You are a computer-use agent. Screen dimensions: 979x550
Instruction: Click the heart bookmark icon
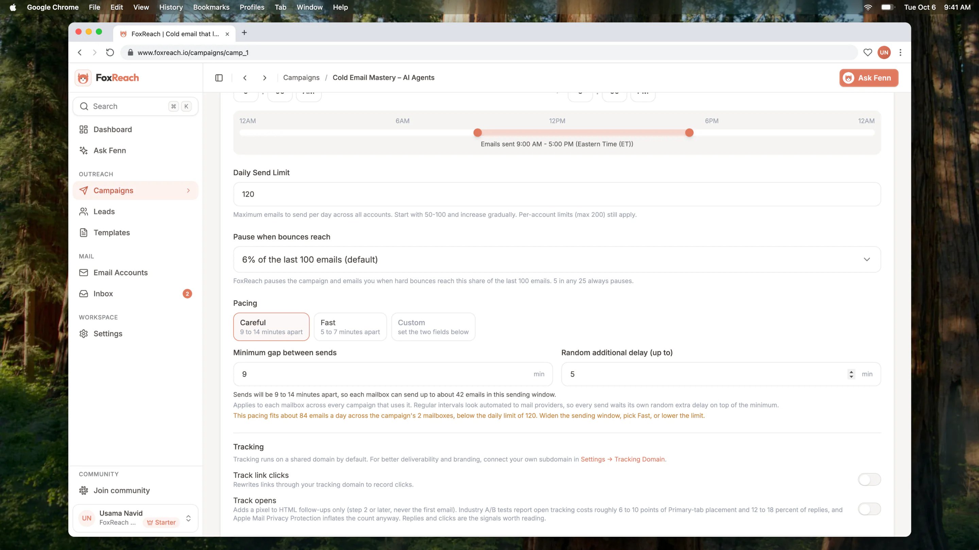coord(867,52)
